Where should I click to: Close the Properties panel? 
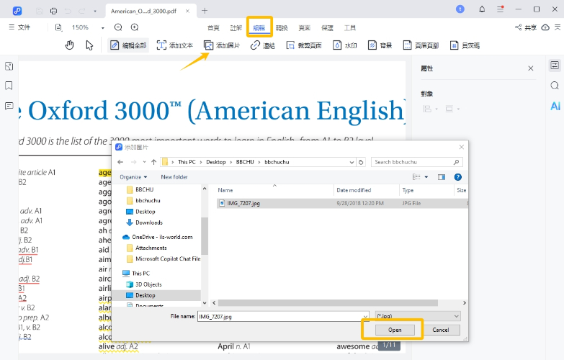coord(531,68)
